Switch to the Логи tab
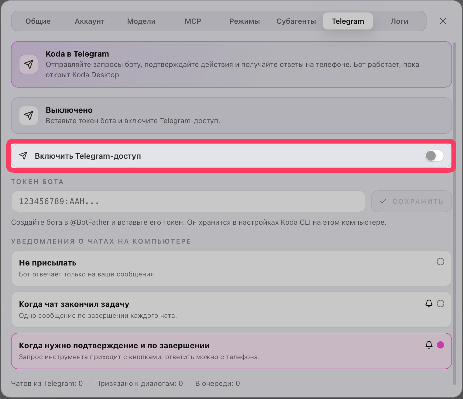Image resolution: width=463 pixels, height=399 pixels. 400,21
